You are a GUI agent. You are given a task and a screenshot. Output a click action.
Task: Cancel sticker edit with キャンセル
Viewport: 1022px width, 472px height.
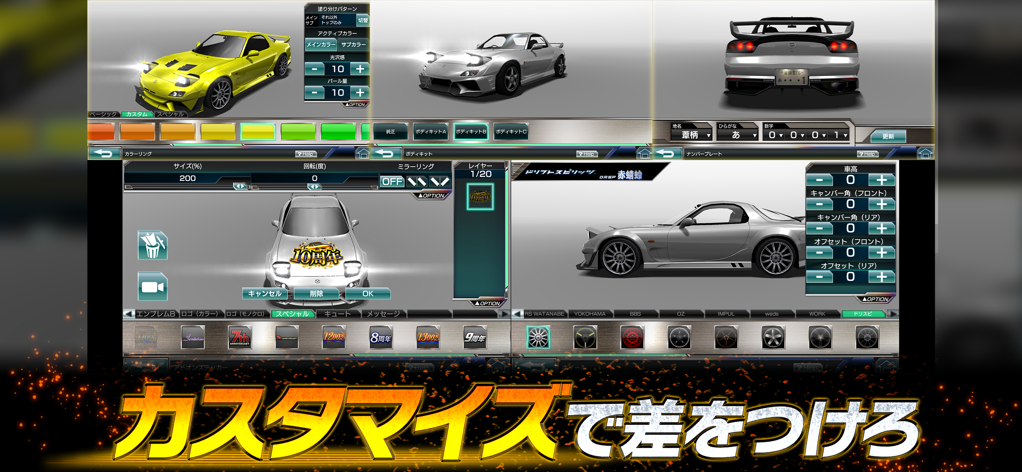click(x=265, y=293)
